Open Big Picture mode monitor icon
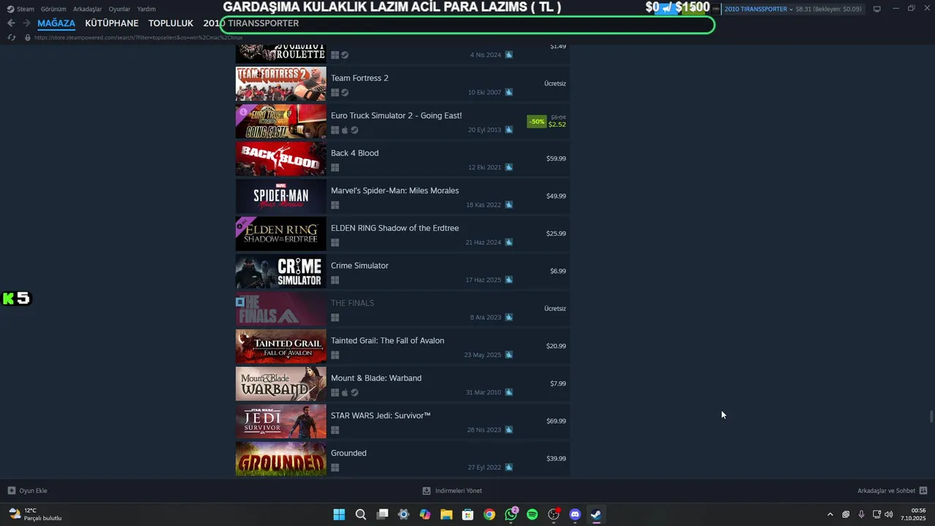This screenshot has height=526, width=935. point(877,9)
